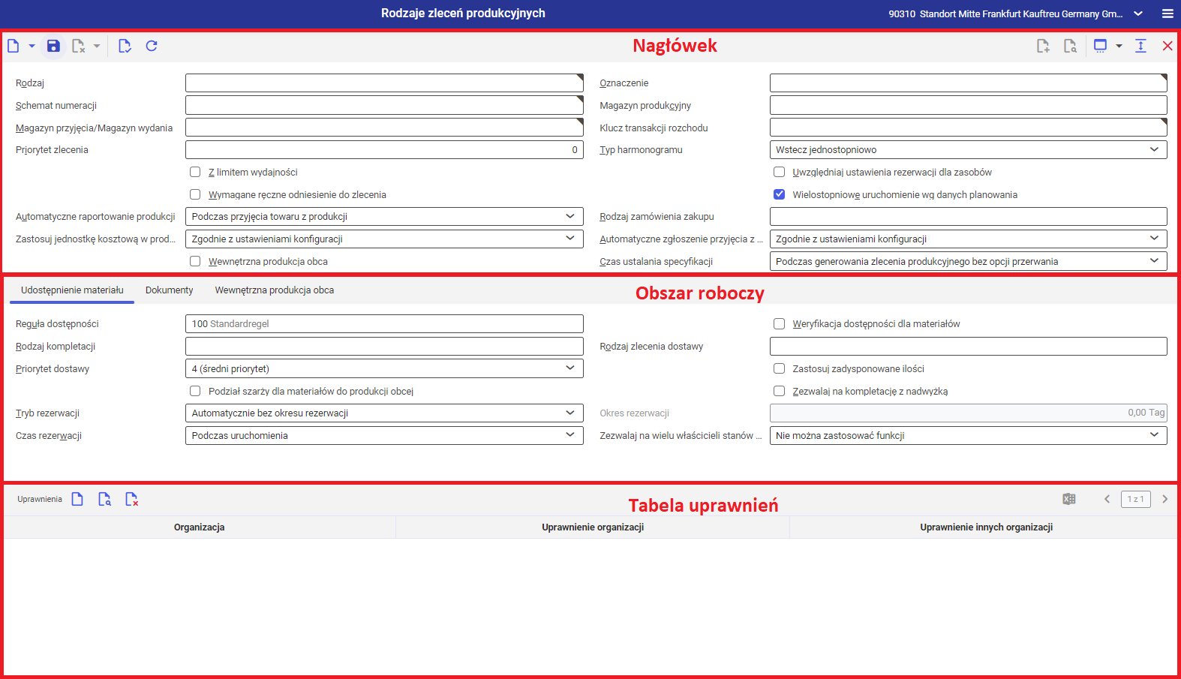Open the Typ harmonogramu dropdown
Screen dimensions: 1181x679
click(x=969, y=150)
